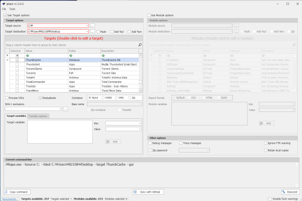Open the target variables Value dropdown

click(x=140, y=129)
